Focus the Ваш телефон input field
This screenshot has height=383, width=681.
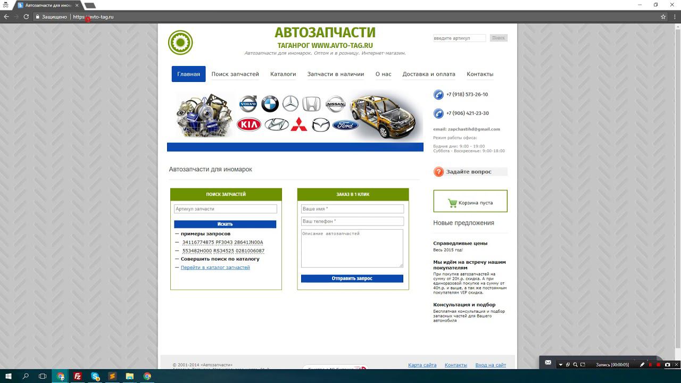coord(352,221)
